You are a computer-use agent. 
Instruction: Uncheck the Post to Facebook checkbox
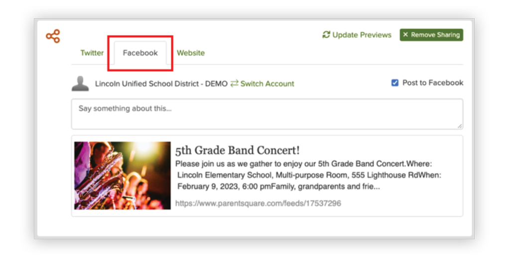[395, 83]
